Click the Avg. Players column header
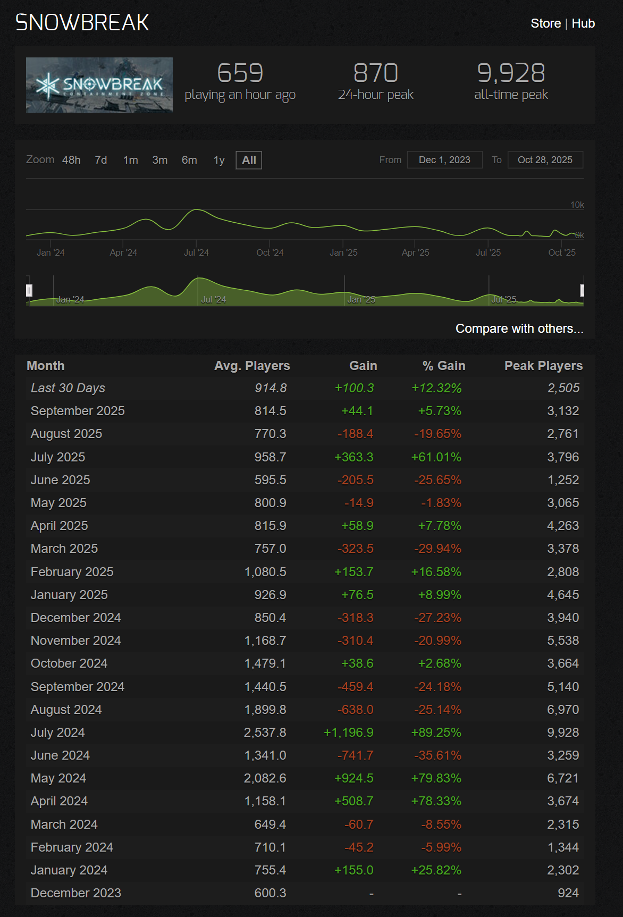 tap(252, 366)
